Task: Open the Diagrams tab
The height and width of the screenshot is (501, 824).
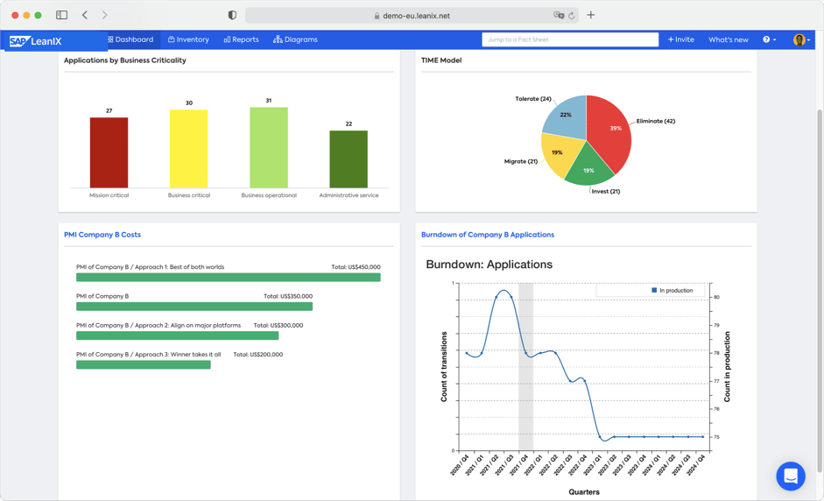Action: pos(295,39)
